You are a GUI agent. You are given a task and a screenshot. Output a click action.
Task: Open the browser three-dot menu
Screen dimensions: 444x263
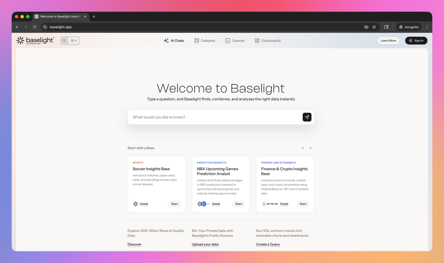(427, 27)
